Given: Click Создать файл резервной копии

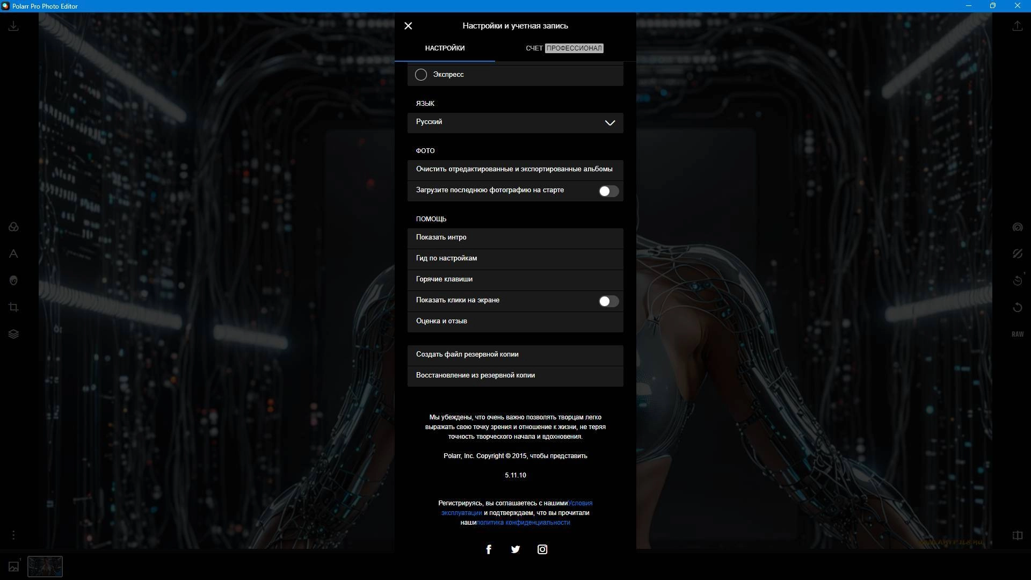Looking at the screenshot, I should (x=515, y=354).
